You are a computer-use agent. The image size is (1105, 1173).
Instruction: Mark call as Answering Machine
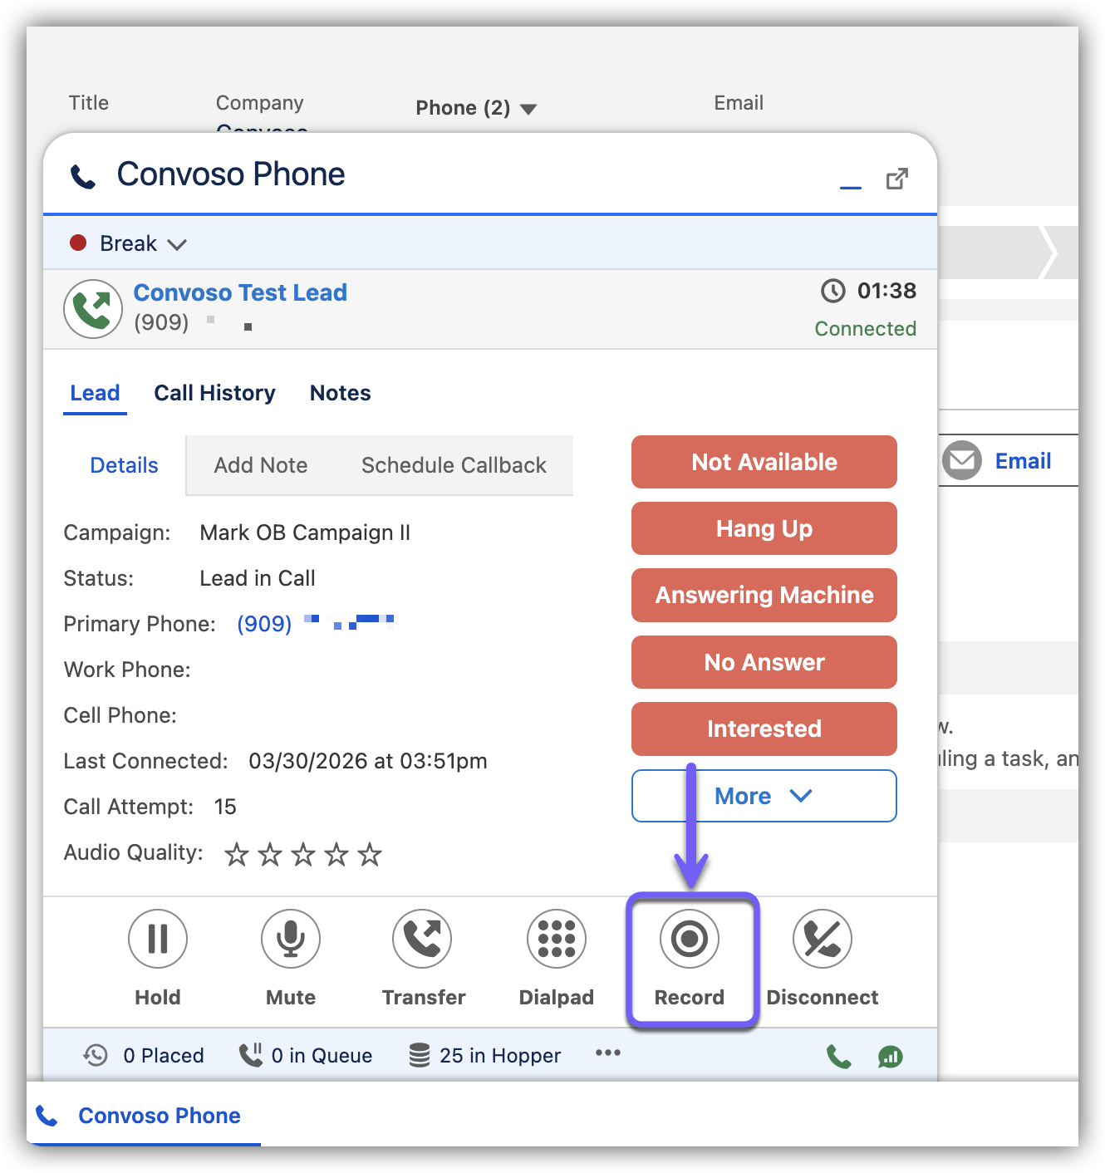[x=764, y=595]
